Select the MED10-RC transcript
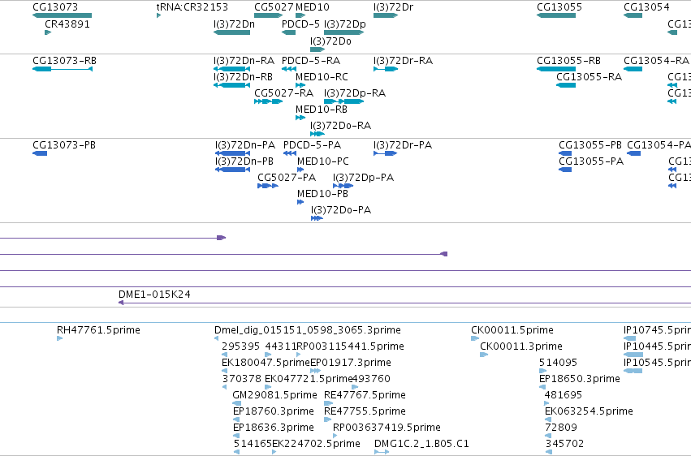Screen dimensions: 691x456 tap(300, 85)
